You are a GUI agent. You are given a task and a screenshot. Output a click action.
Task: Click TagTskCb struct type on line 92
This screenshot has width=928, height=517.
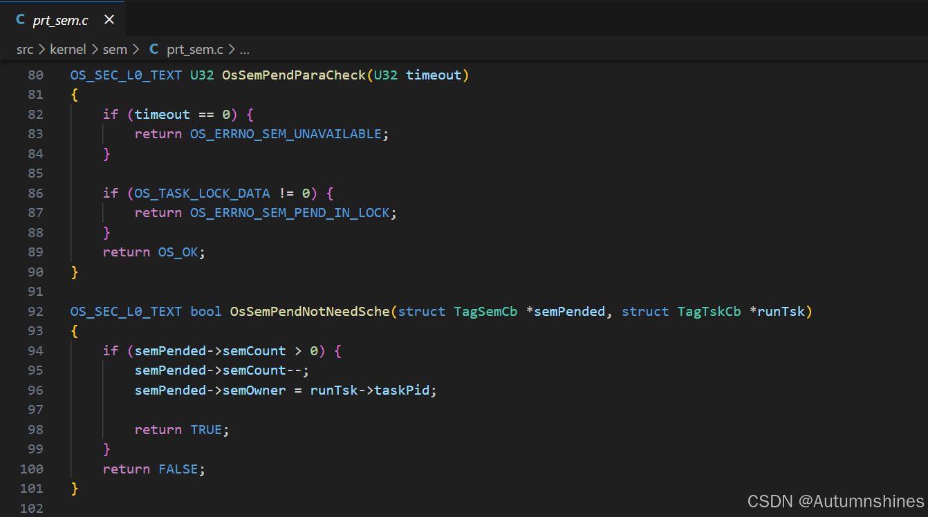point(709,311)
